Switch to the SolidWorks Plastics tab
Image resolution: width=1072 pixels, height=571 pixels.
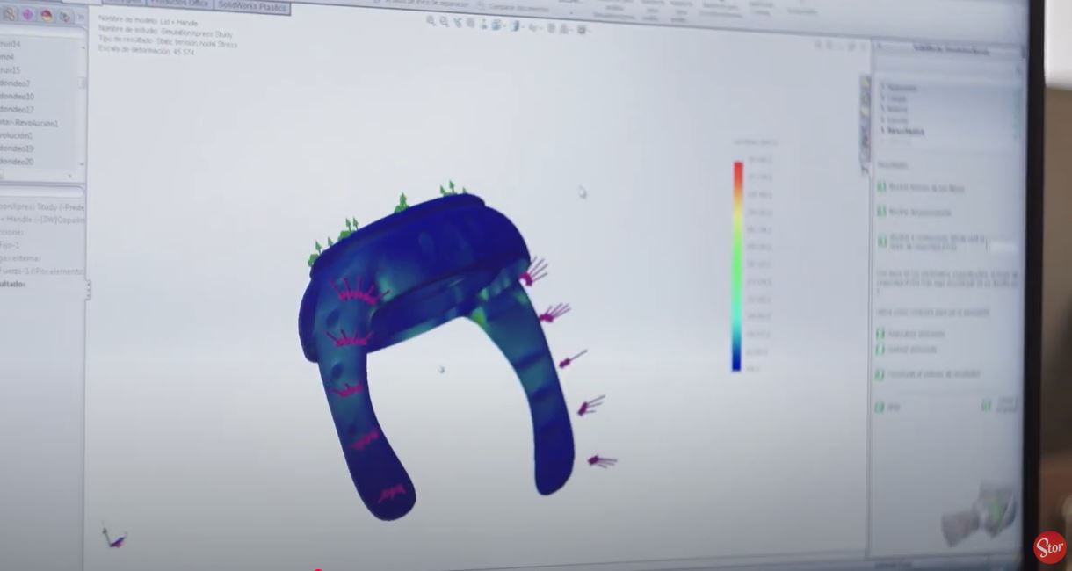(x=251, y=5)
